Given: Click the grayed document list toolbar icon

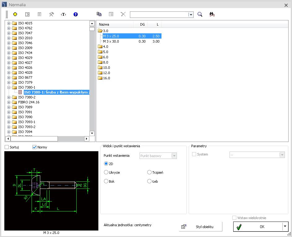Looking at the screenshot, I should click(39, 14).
